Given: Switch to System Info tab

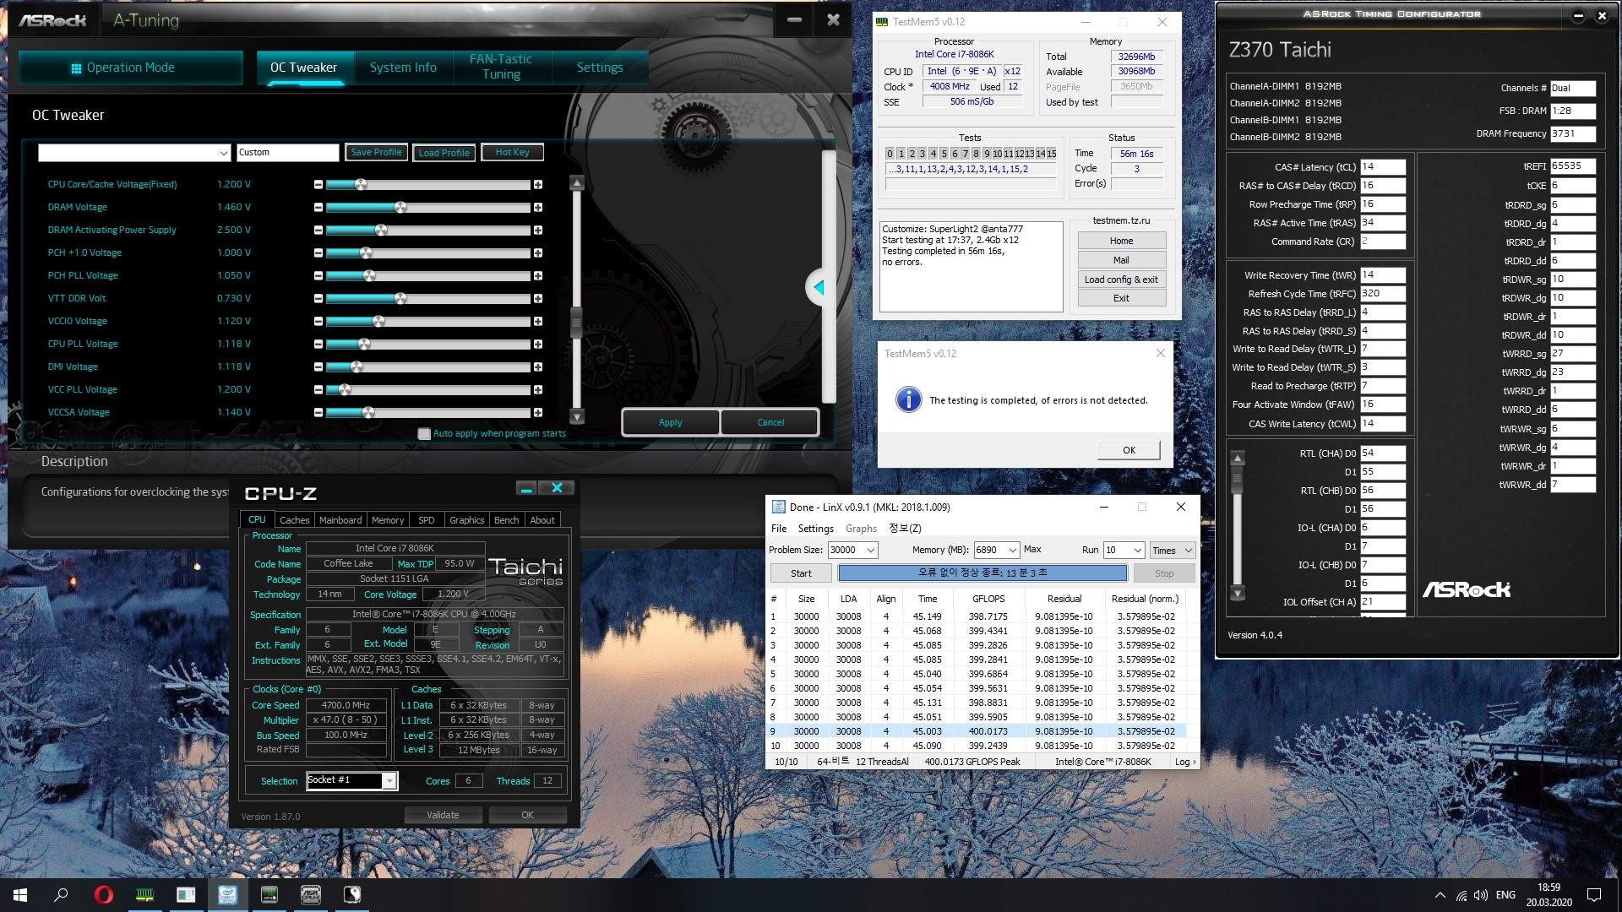Looking at the screenshot, I should [403, 68].
